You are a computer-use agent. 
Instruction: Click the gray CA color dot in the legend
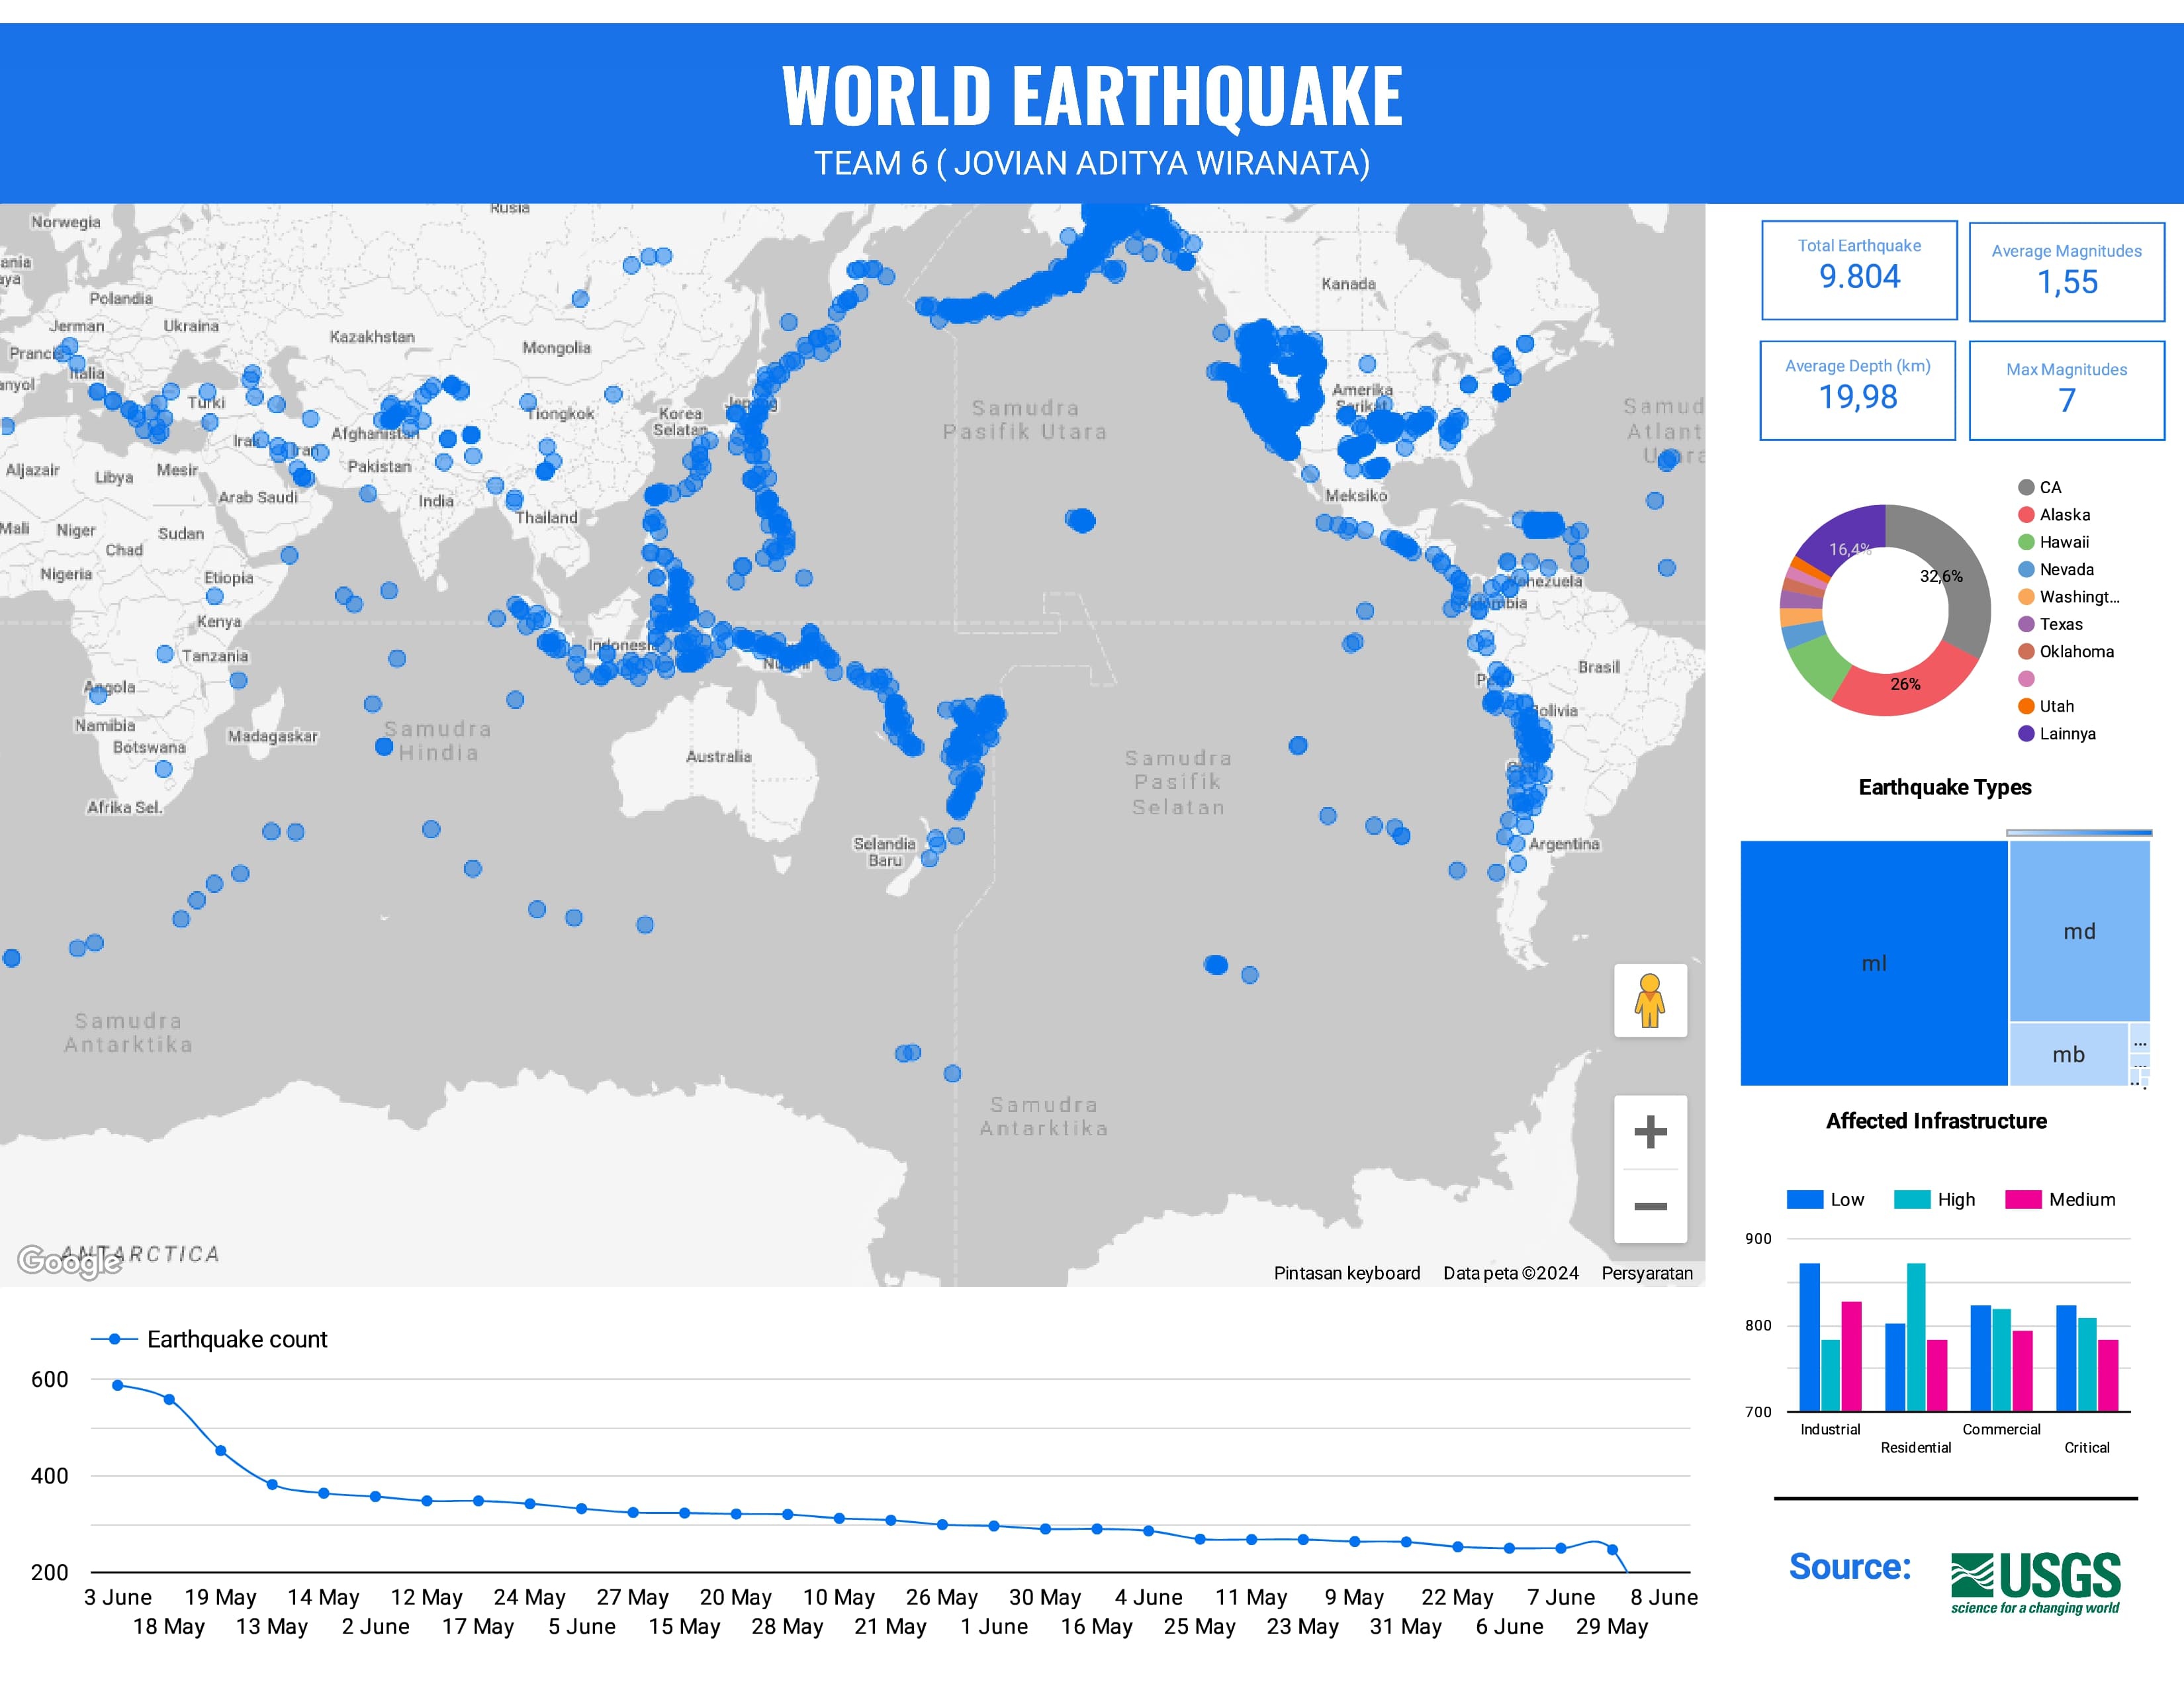click(x=2026, y=487)
